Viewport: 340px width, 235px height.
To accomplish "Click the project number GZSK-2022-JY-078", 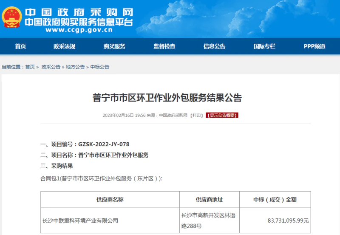I will (x=104, y=144).
